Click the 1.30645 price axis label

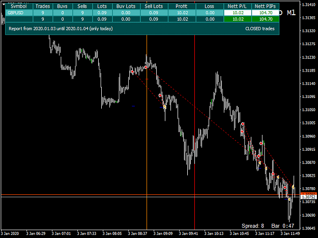[308, 228]
